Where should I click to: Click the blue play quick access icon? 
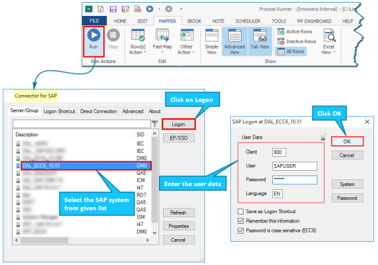(x=150, y=9)
